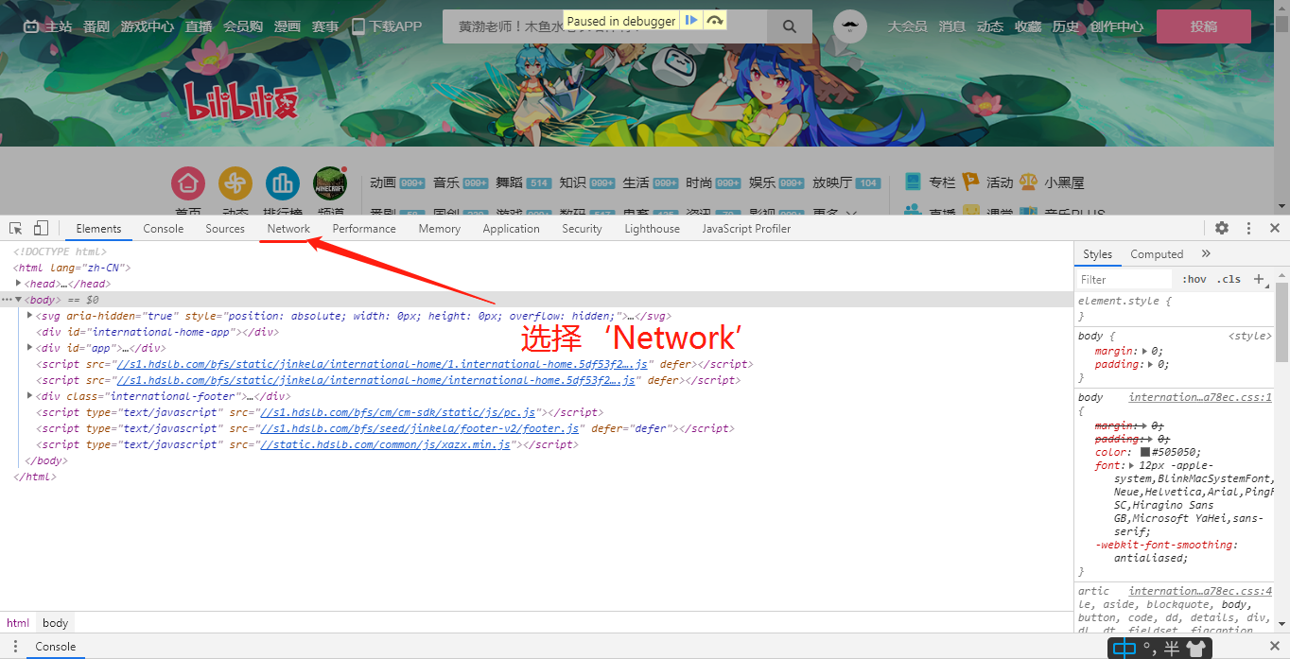The image size is (1290, 659).
Task: Open the user avatar profile
Action: tap(850, 26)
